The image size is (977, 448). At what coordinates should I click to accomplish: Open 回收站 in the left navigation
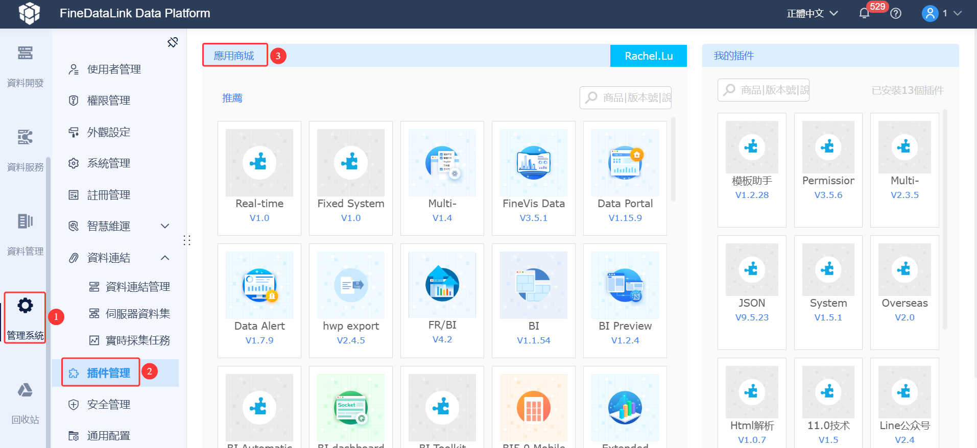coord(25,403)
